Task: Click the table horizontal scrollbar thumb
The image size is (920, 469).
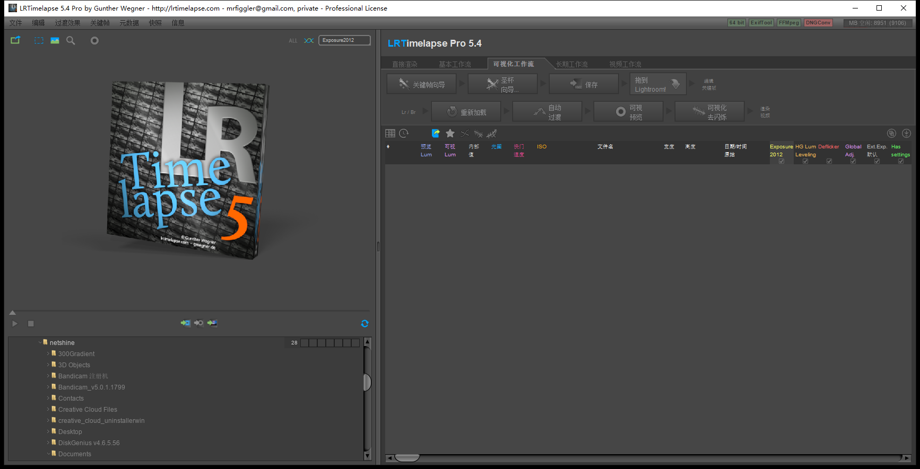Action: tap(407, 458)
